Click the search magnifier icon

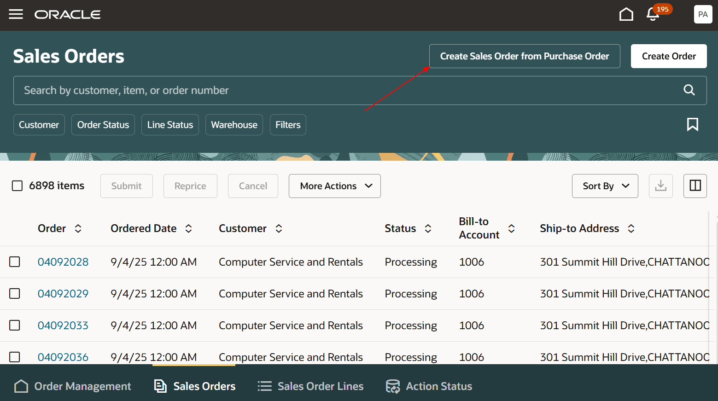pyautogui.click(x=689, y=90)
